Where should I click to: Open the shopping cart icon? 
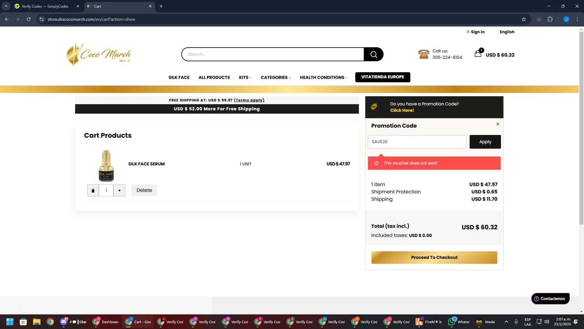pyautogui.click(x=478, y=54)
